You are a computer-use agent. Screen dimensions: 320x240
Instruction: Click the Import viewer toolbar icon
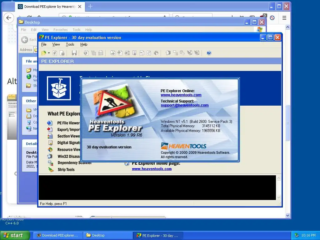point(120,53)
